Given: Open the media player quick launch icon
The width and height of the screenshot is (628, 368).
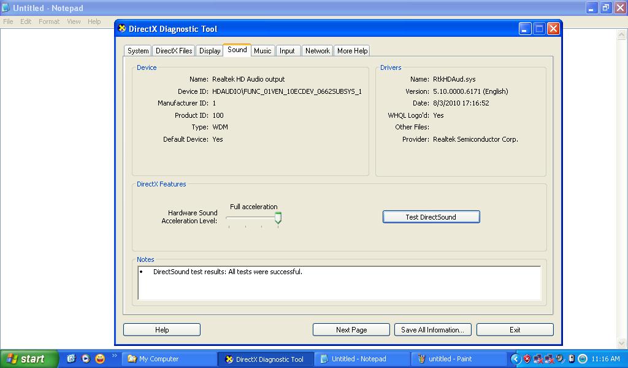Looking at the screenshot, I should pos(85,359).
